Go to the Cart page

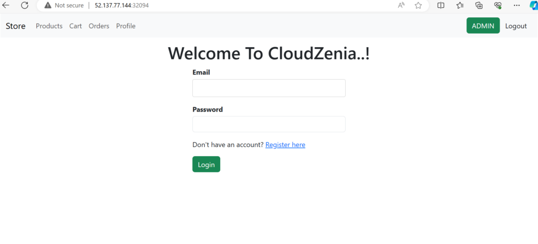pyautogui.click(x=76, y=26)
